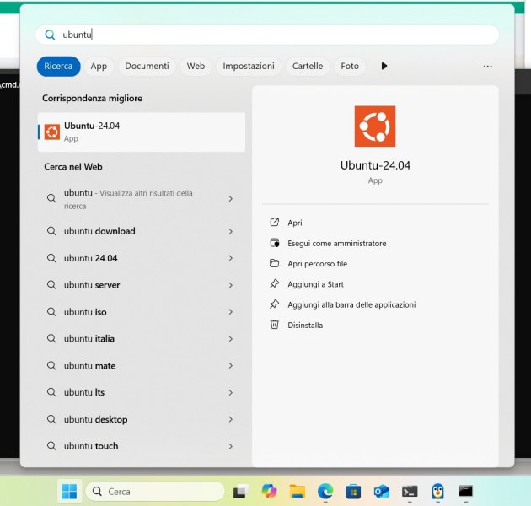531x506 pixels.
Task: Click the pin icon beside Aggiungi a Start
Action: coord(274,283)
